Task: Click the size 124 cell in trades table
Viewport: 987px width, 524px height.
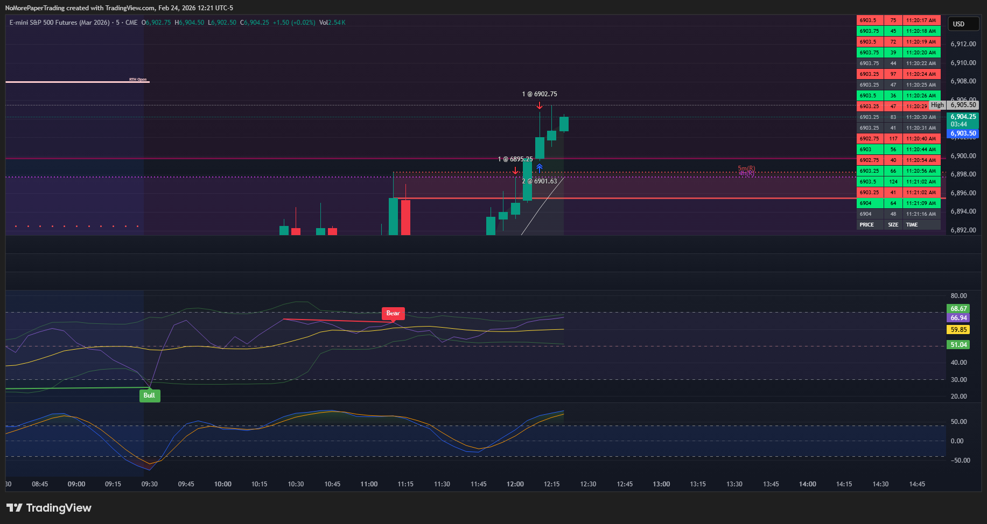Action: click(x=893, y=182)
